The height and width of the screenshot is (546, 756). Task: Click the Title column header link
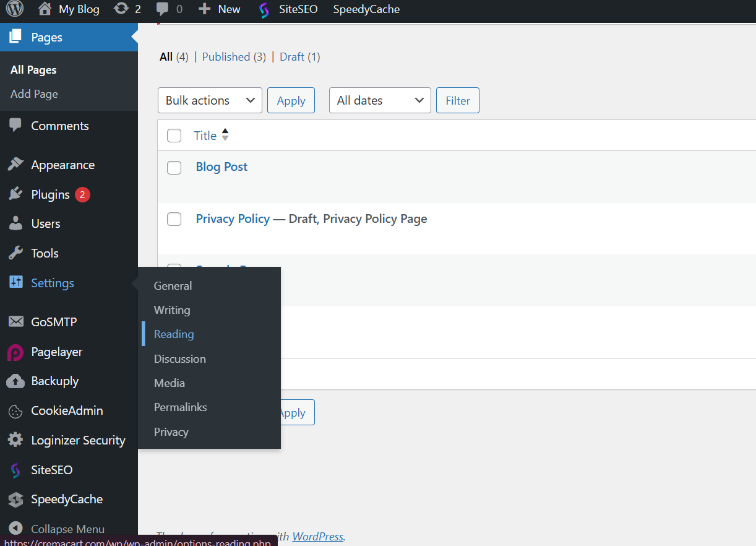pyautogui.click(x=205, y=136)
